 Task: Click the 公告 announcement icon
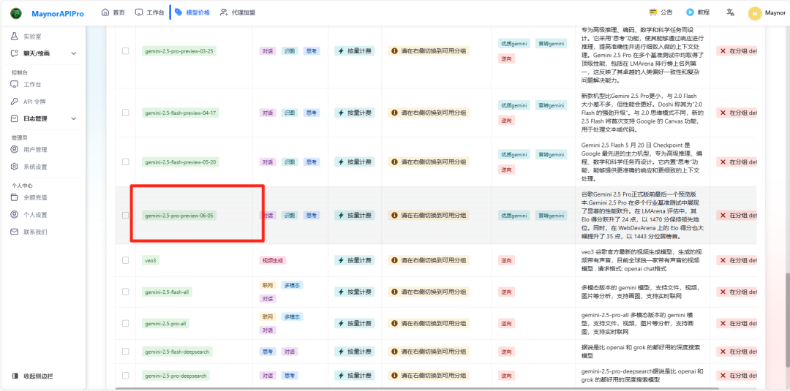pyautogui.click(x=653, y=12)
